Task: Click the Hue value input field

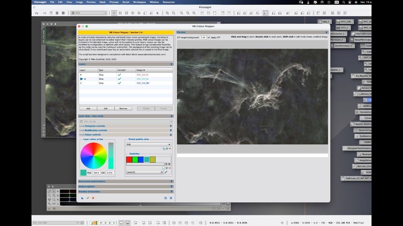Action: tap(96, 173)
